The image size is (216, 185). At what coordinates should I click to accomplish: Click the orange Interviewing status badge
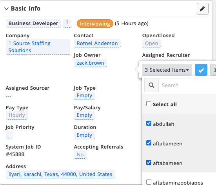click(x=95, y=24)
